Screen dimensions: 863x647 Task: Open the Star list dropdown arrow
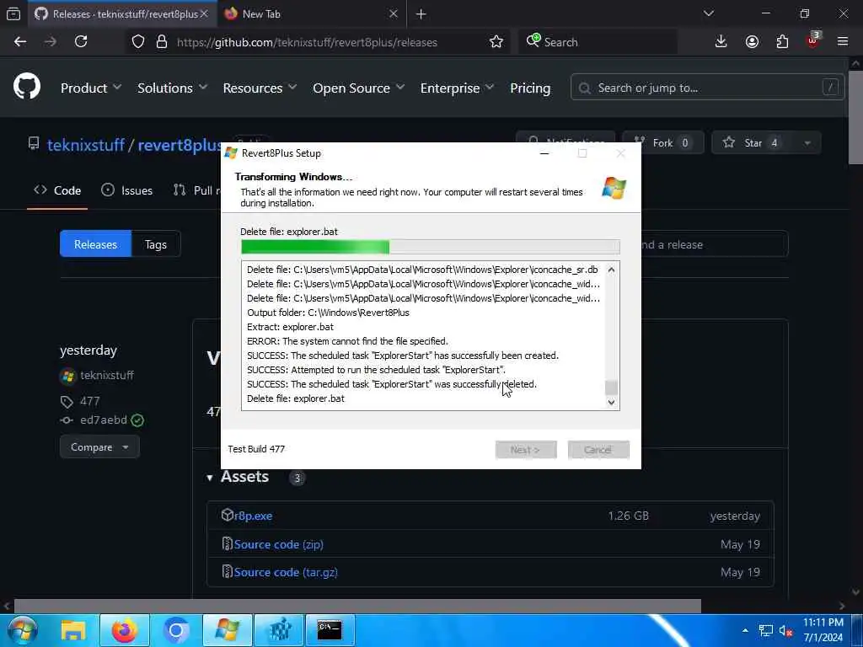point(807,143)
